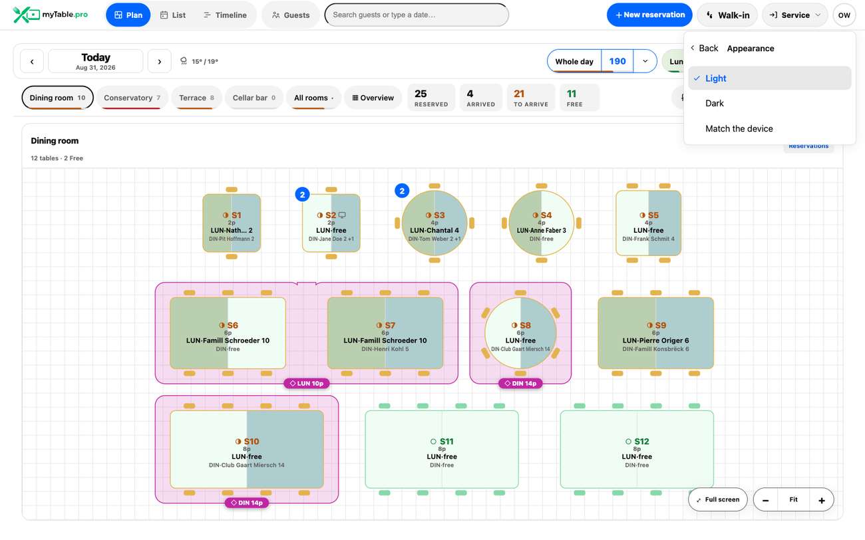Click the DIN 14p group tag under S10
Image resolution: width=865 pixels, height=540 pixels.
(x=247, y=503)
